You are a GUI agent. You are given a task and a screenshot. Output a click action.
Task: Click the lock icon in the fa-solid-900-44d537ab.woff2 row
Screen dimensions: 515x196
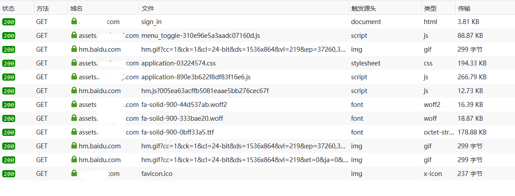pyautogui.click(x=74, y=104)
